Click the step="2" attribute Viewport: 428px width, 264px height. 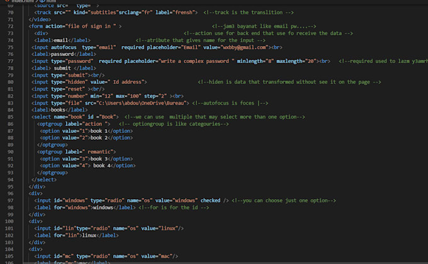tap(155, 96)
